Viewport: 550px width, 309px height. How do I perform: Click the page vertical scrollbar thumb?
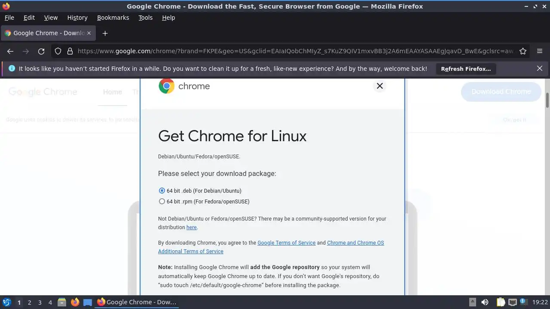[547, 100]
